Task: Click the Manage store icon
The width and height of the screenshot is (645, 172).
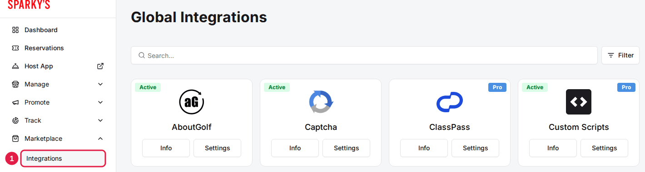Action: click(15, 84)
